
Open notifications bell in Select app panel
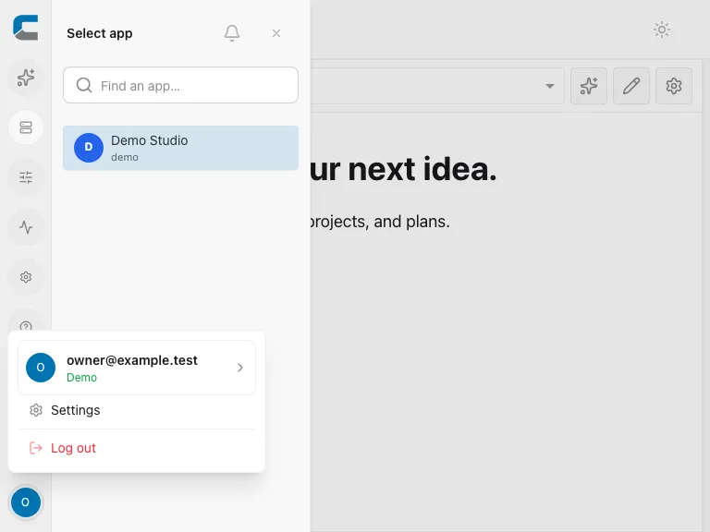(232, 33)
